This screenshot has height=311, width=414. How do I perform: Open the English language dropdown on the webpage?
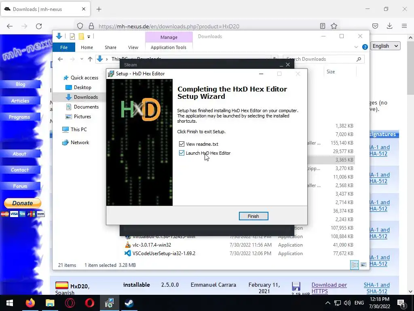pyautogui.click(x=385, y=46)
